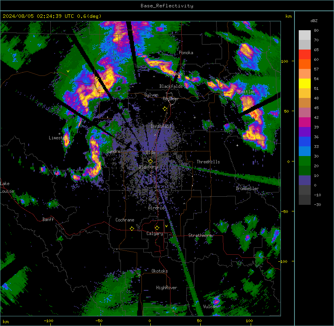Select the mauve 42-45 dBZ legend swatch
Screen dimensions: 334x326
[x=305, y=113]
